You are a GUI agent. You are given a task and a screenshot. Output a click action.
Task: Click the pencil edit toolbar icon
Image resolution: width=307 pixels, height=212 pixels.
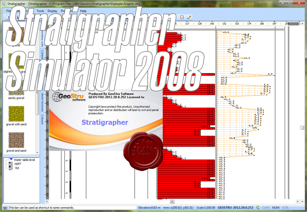(x=189, y=17)
